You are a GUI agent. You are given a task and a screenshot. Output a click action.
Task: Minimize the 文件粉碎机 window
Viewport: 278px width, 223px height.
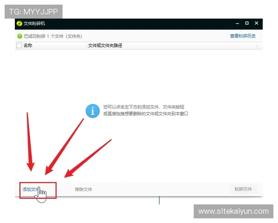237,23
